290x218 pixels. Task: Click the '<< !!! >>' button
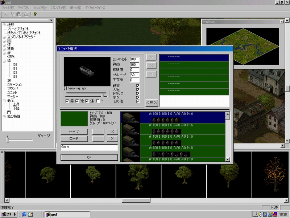pos(152,103)
